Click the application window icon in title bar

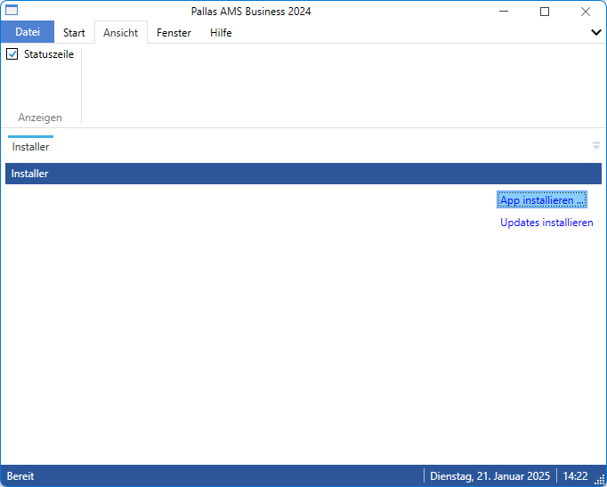click(12, 11)
